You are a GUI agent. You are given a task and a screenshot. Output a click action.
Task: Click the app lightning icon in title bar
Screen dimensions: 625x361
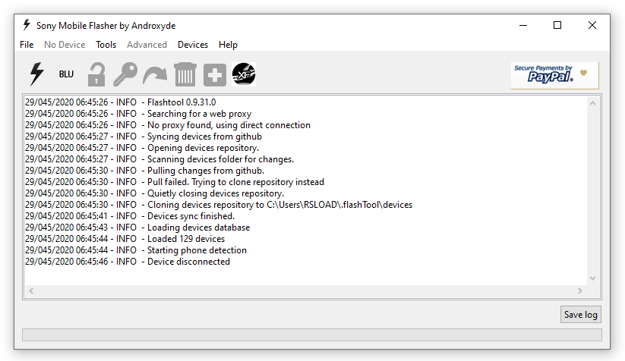click(x=27, y=25)
